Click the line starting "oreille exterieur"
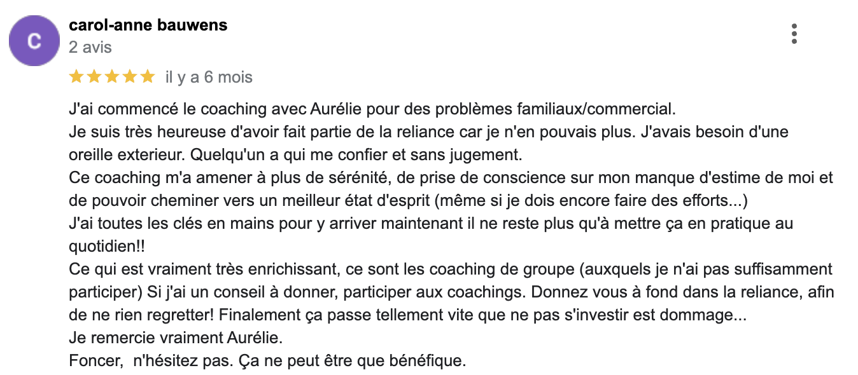The image size is (858, 375). click(x=295, y=154)
